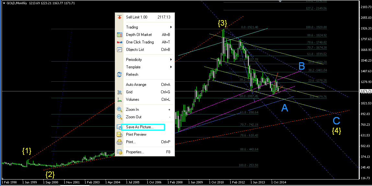
Task: Click the 88.6 - 443.64 Fibonacci label
Action: (x=249, y=149)
